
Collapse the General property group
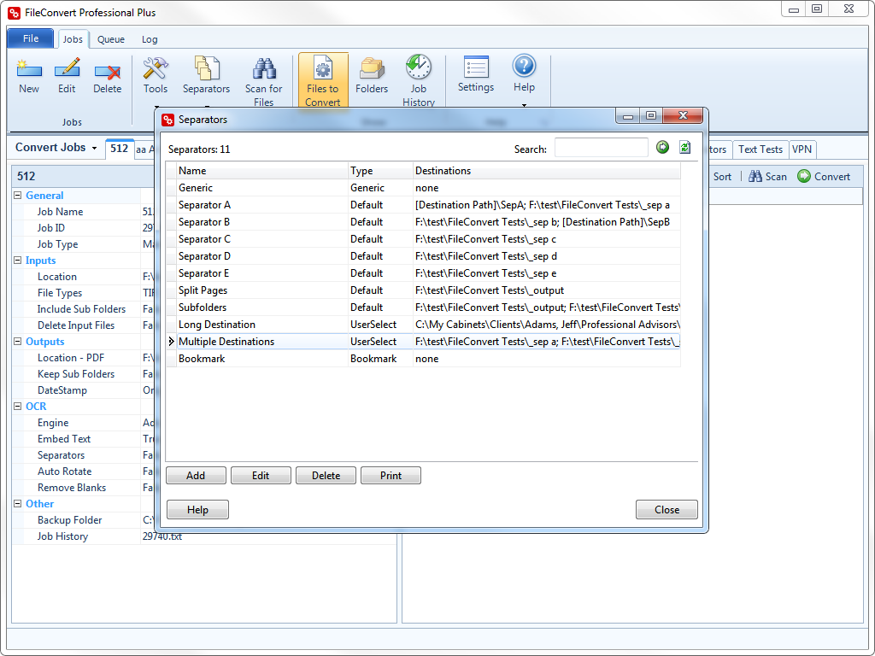pyautogui.click(x=17, y=196)
